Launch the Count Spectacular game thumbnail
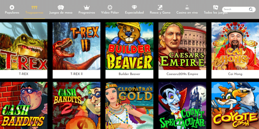 coord(182,106)
